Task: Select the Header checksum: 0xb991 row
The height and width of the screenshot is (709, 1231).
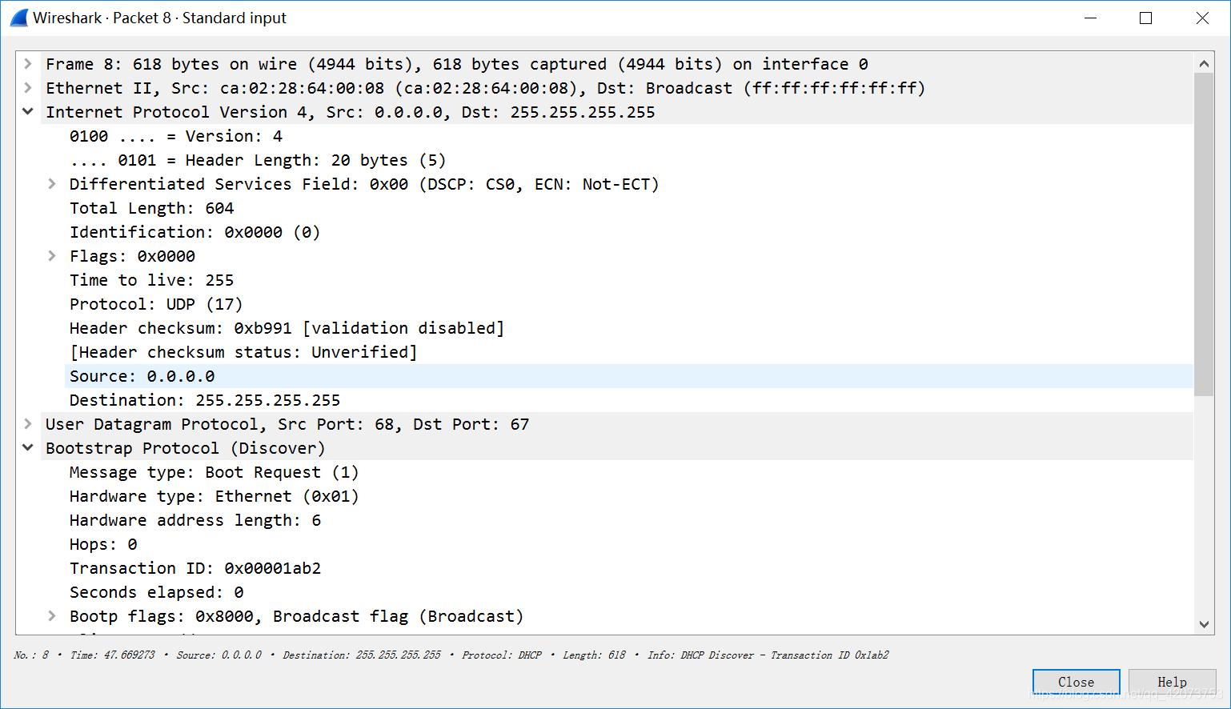Action: click(628, 328)
